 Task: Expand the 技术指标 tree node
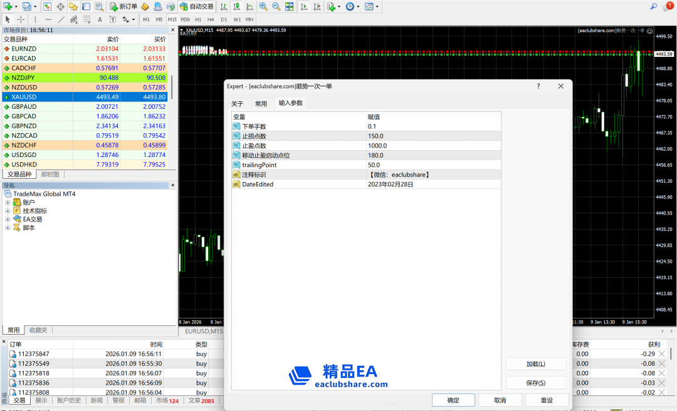coord(8,211)
